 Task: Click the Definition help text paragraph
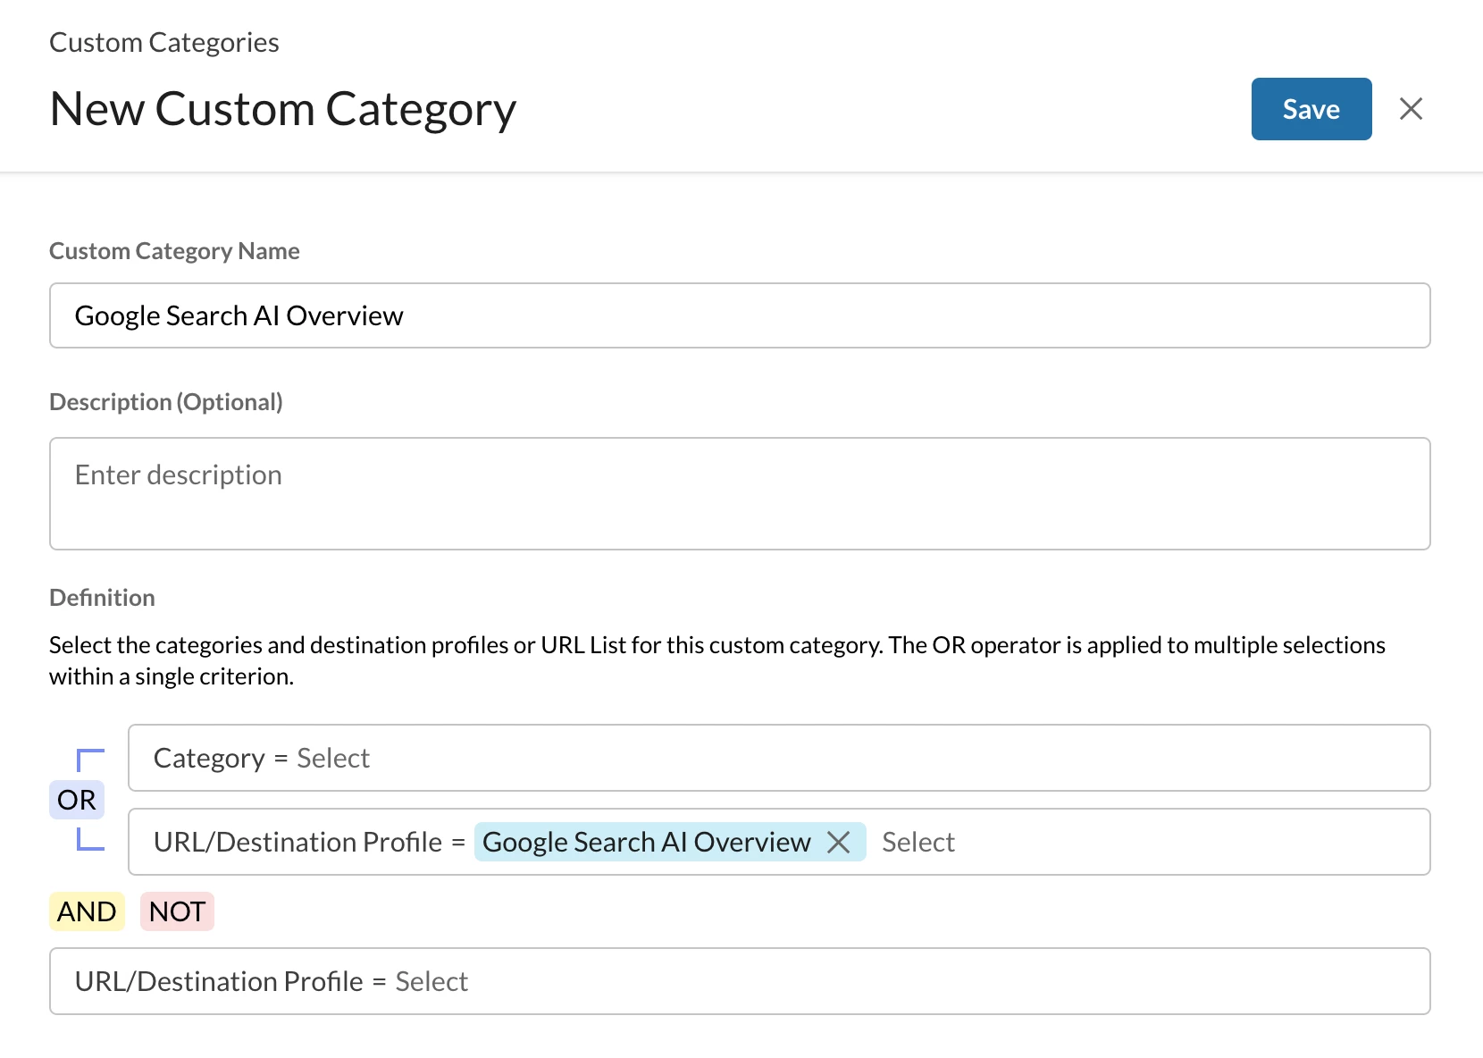pyautogui.click(x=716, y=660)
